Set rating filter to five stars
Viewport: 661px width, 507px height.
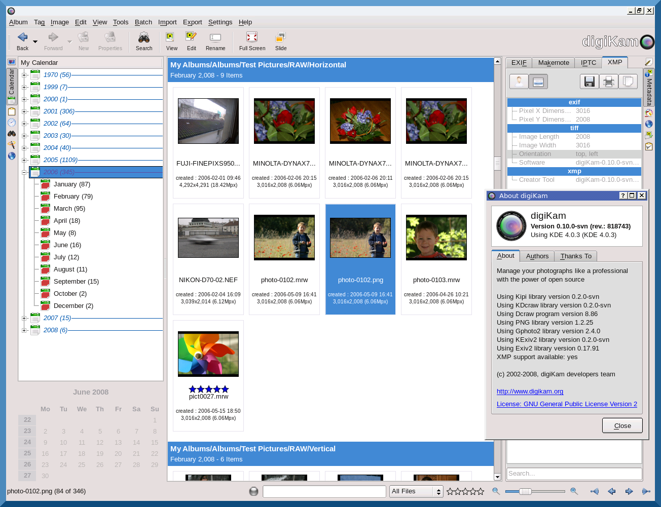click(480, 491)
